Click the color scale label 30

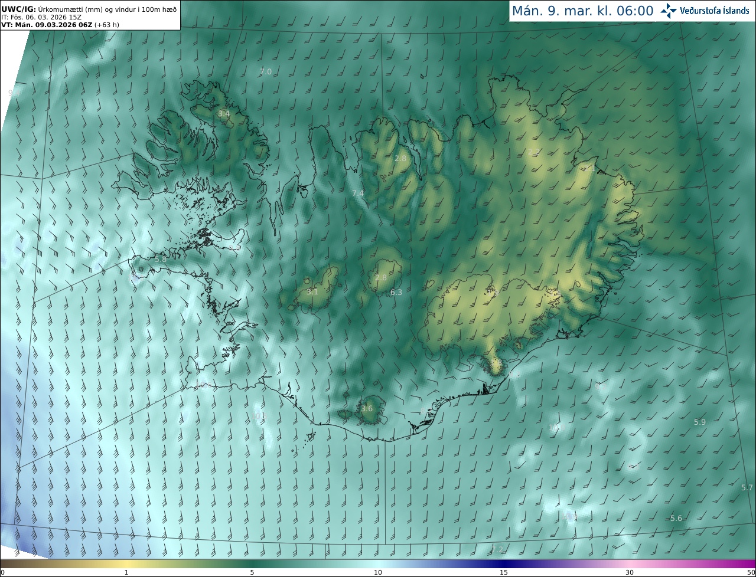click(x=630, y=572)
